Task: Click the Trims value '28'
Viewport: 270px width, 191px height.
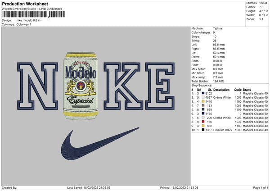Action: point(215,41)
